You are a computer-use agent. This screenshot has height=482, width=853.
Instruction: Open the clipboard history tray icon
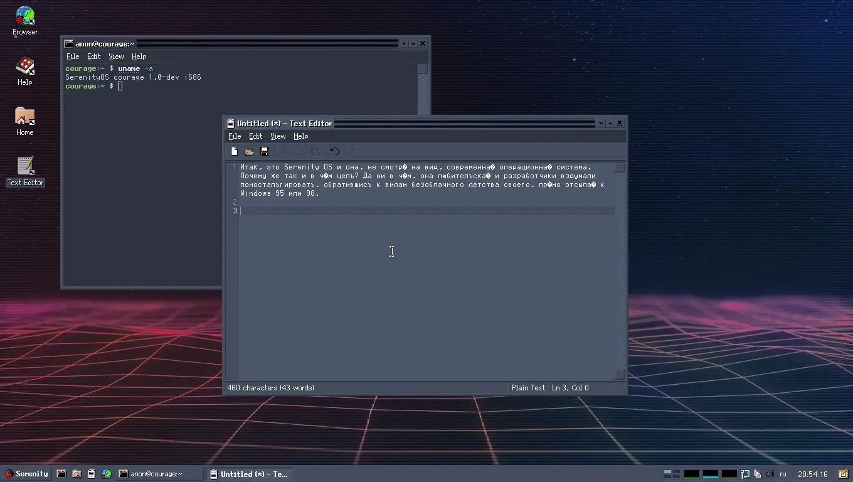coord(758,474)
